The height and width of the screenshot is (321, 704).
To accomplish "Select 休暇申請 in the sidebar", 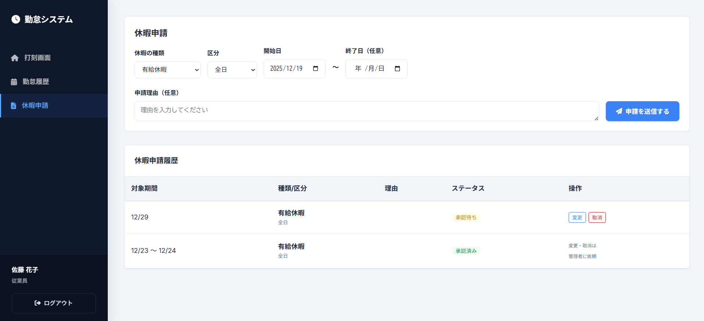I will coord(35,106).
